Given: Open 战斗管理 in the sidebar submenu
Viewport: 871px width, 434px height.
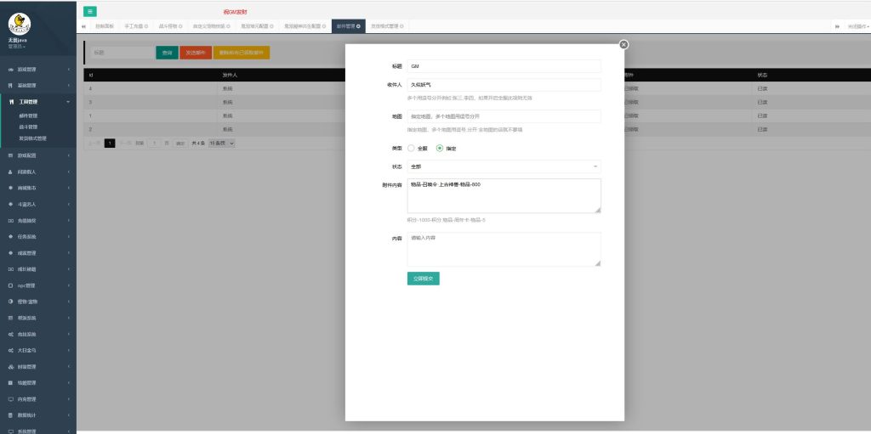Looking at the screenshot, I should tap(28, 127).
